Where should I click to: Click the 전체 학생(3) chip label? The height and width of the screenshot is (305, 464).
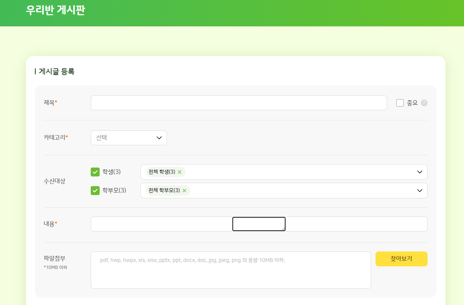pos(162,172)
